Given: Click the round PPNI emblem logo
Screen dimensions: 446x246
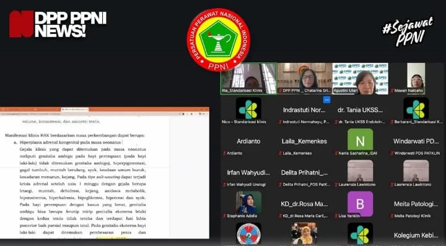Looking at the screenshot, I should coord(218,40).
